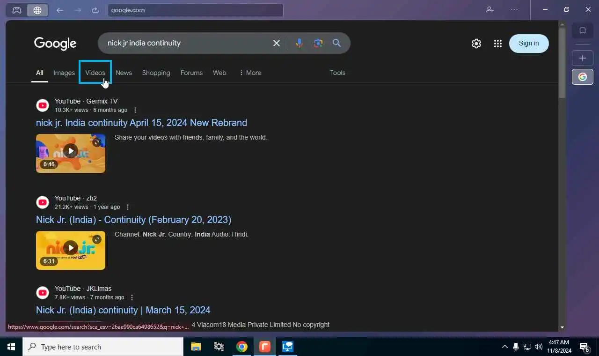
Task: Add a new tab with plus button
Action: click(x=583, y=58)
